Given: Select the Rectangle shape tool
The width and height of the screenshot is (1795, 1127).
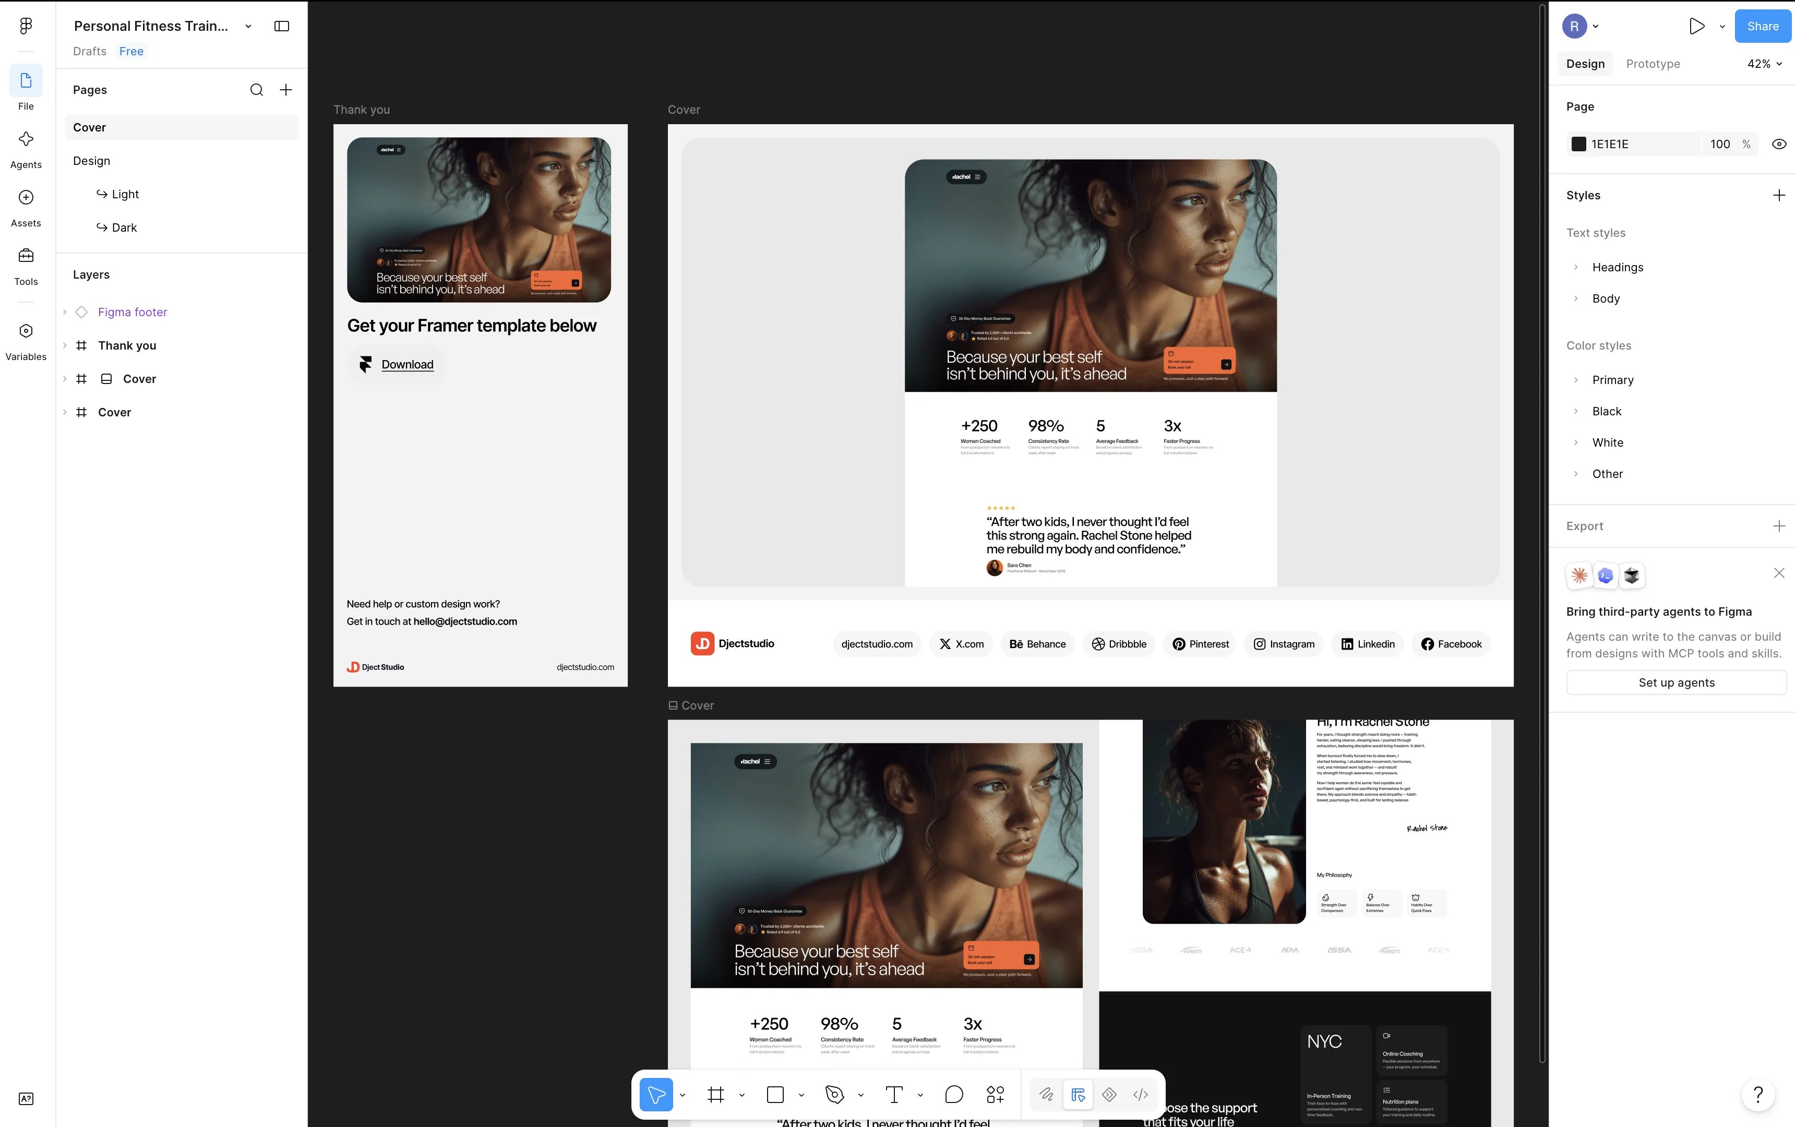Looking at the screenshot, I should pyautogui.click(x=775, y=1094).
